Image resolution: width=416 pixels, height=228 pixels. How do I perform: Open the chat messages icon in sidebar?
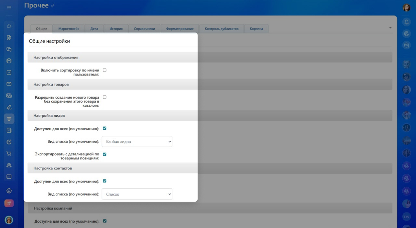click(9, 49)
